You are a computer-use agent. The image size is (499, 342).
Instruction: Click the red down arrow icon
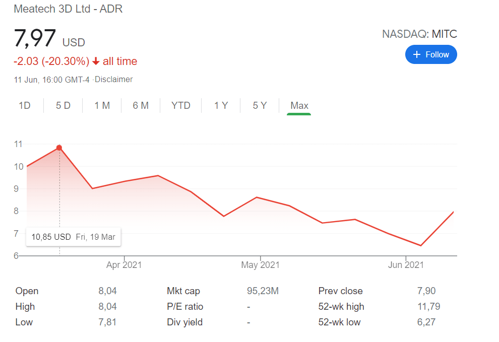(x=96, y=61)
